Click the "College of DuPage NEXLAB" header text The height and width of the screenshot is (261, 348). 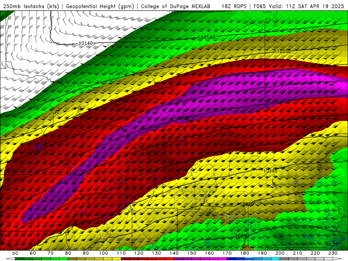click(x=176, y=6)
